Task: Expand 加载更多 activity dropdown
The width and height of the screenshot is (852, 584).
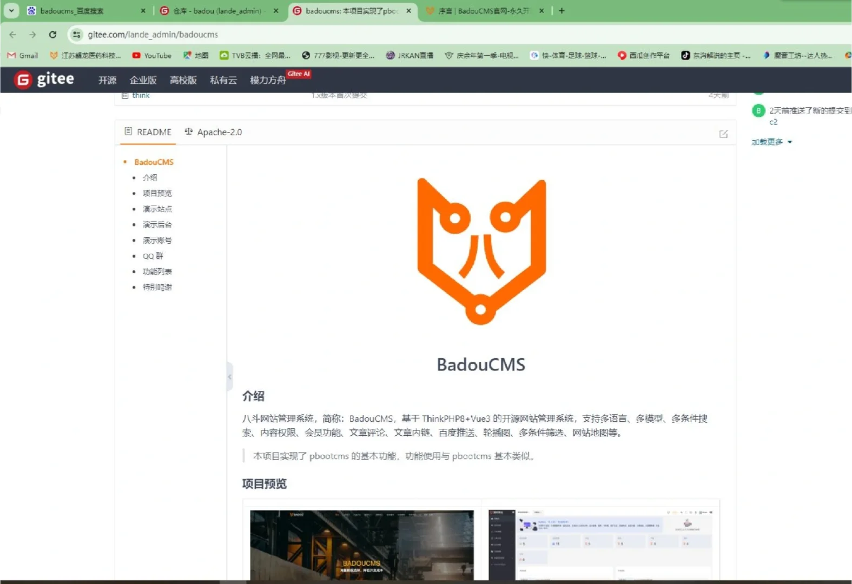Action: (772, 142)
